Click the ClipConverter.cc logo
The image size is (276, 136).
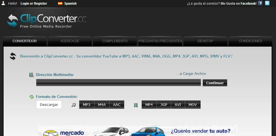(47, 21)
